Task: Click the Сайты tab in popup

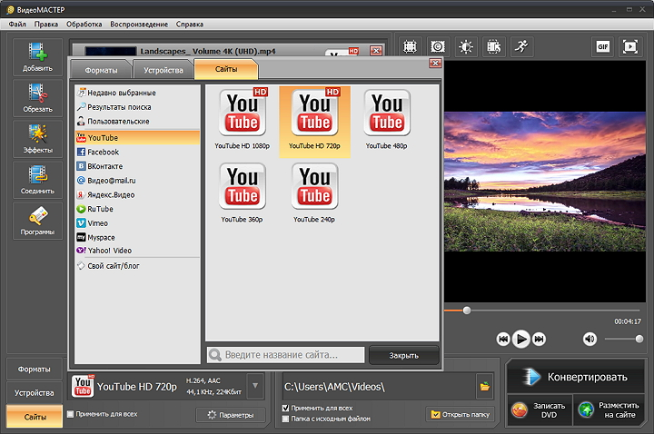Action: click(226, 69)
